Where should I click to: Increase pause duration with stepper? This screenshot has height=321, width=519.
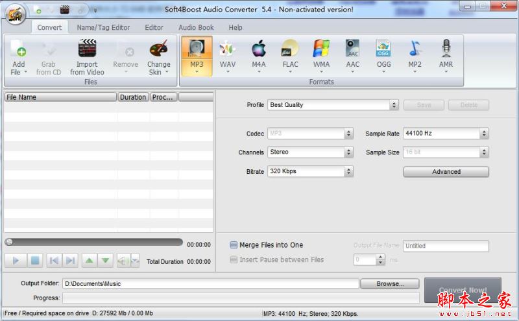click(380, 257)
